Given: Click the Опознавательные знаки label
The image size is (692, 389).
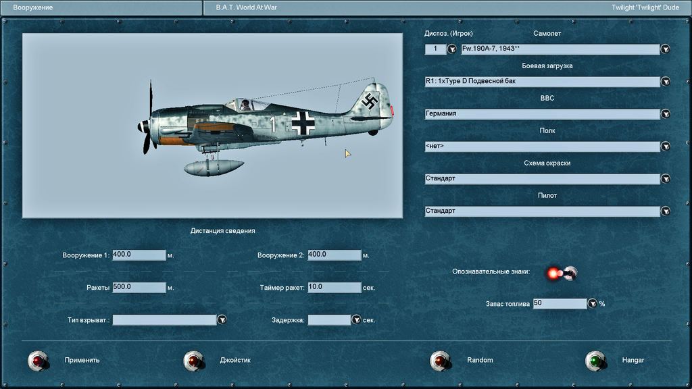Looking at the screenshot, I should [491, 271].
